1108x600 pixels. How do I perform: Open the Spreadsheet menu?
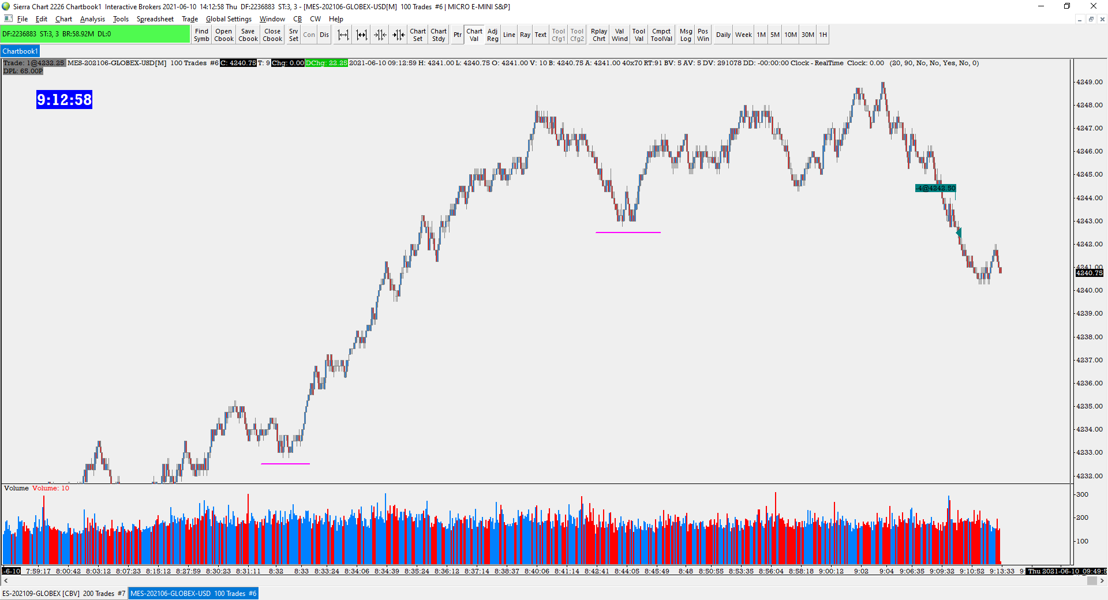(x=155, y=19)
